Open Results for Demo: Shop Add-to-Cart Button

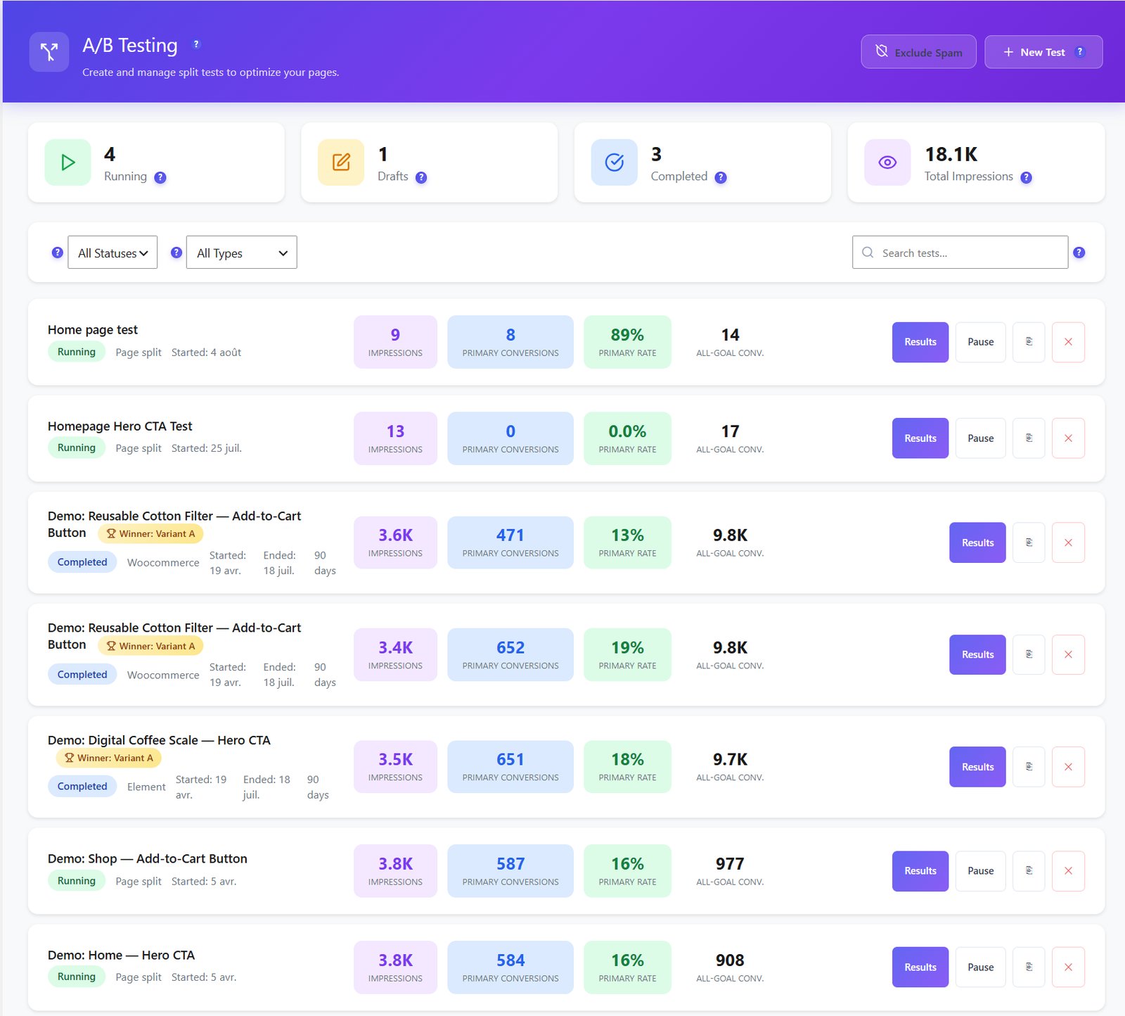click(x=920, y=871)
